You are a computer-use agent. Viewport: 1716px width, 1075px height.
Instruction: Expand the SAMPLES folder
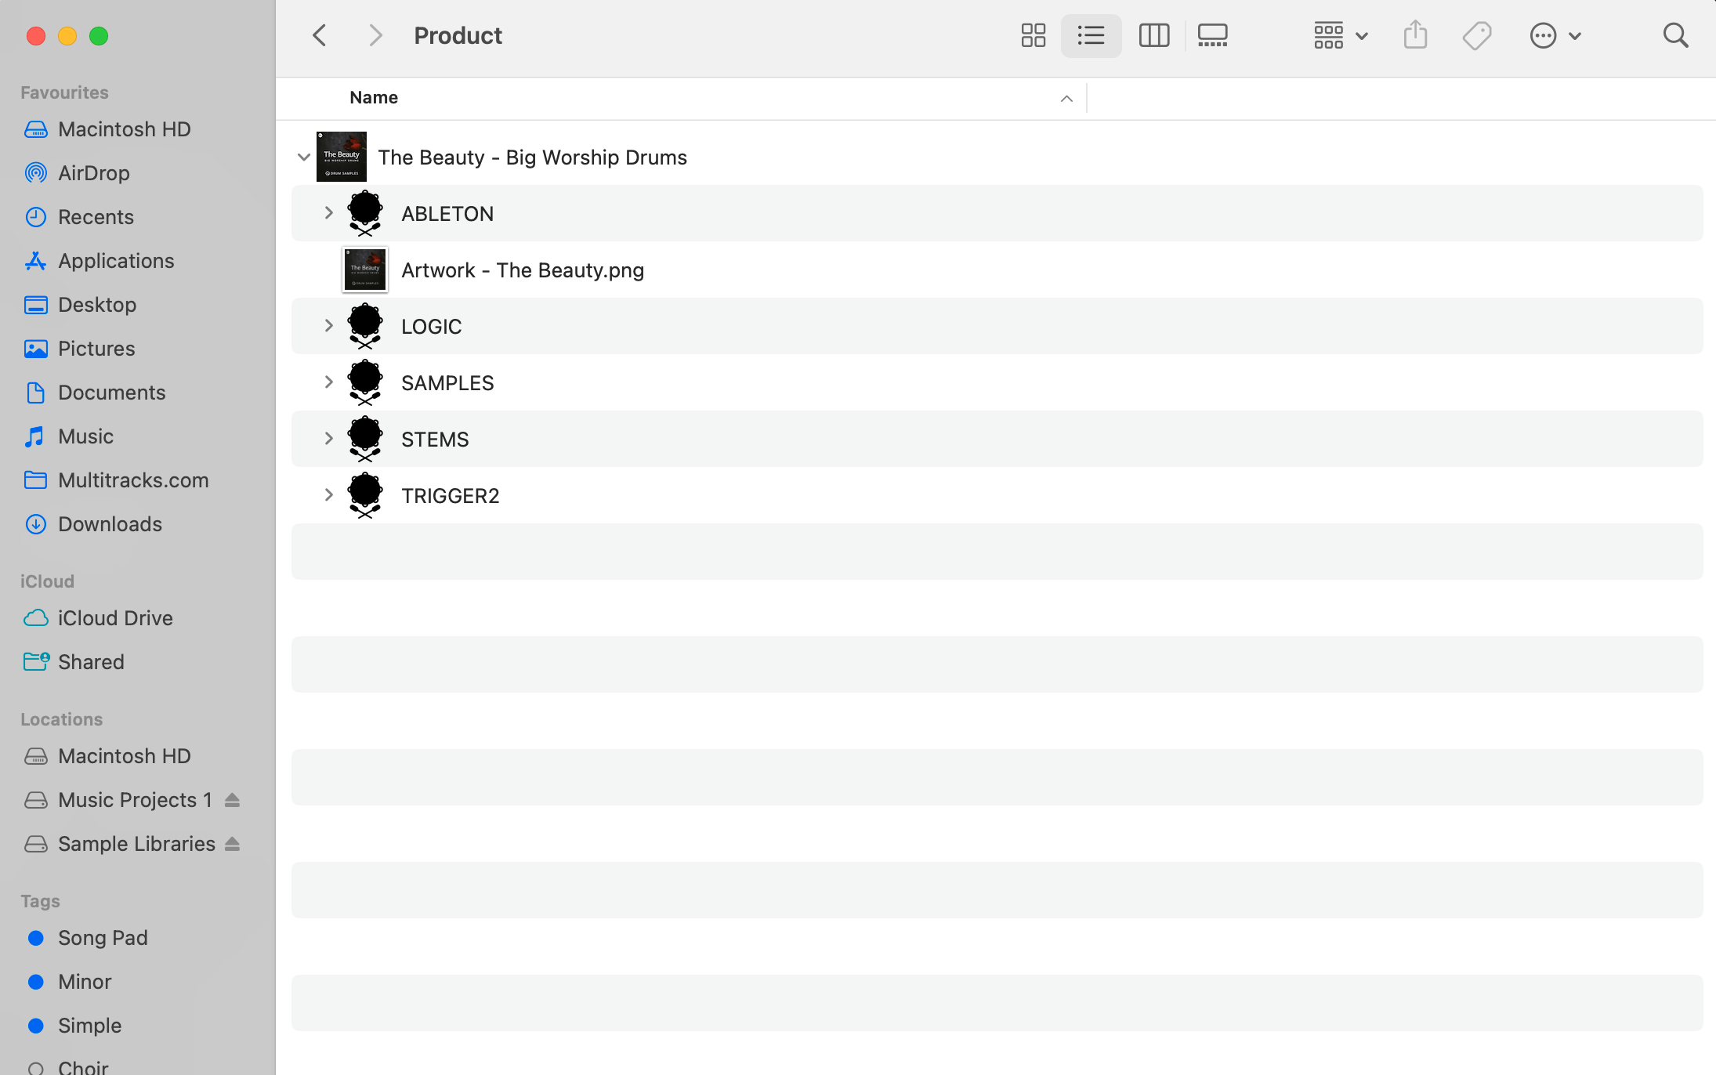click(x=329, y=382)
